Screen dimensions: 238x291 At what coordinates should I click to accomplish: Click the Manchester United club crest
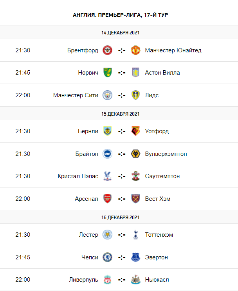pyautogui.click(x=135, y=50)
